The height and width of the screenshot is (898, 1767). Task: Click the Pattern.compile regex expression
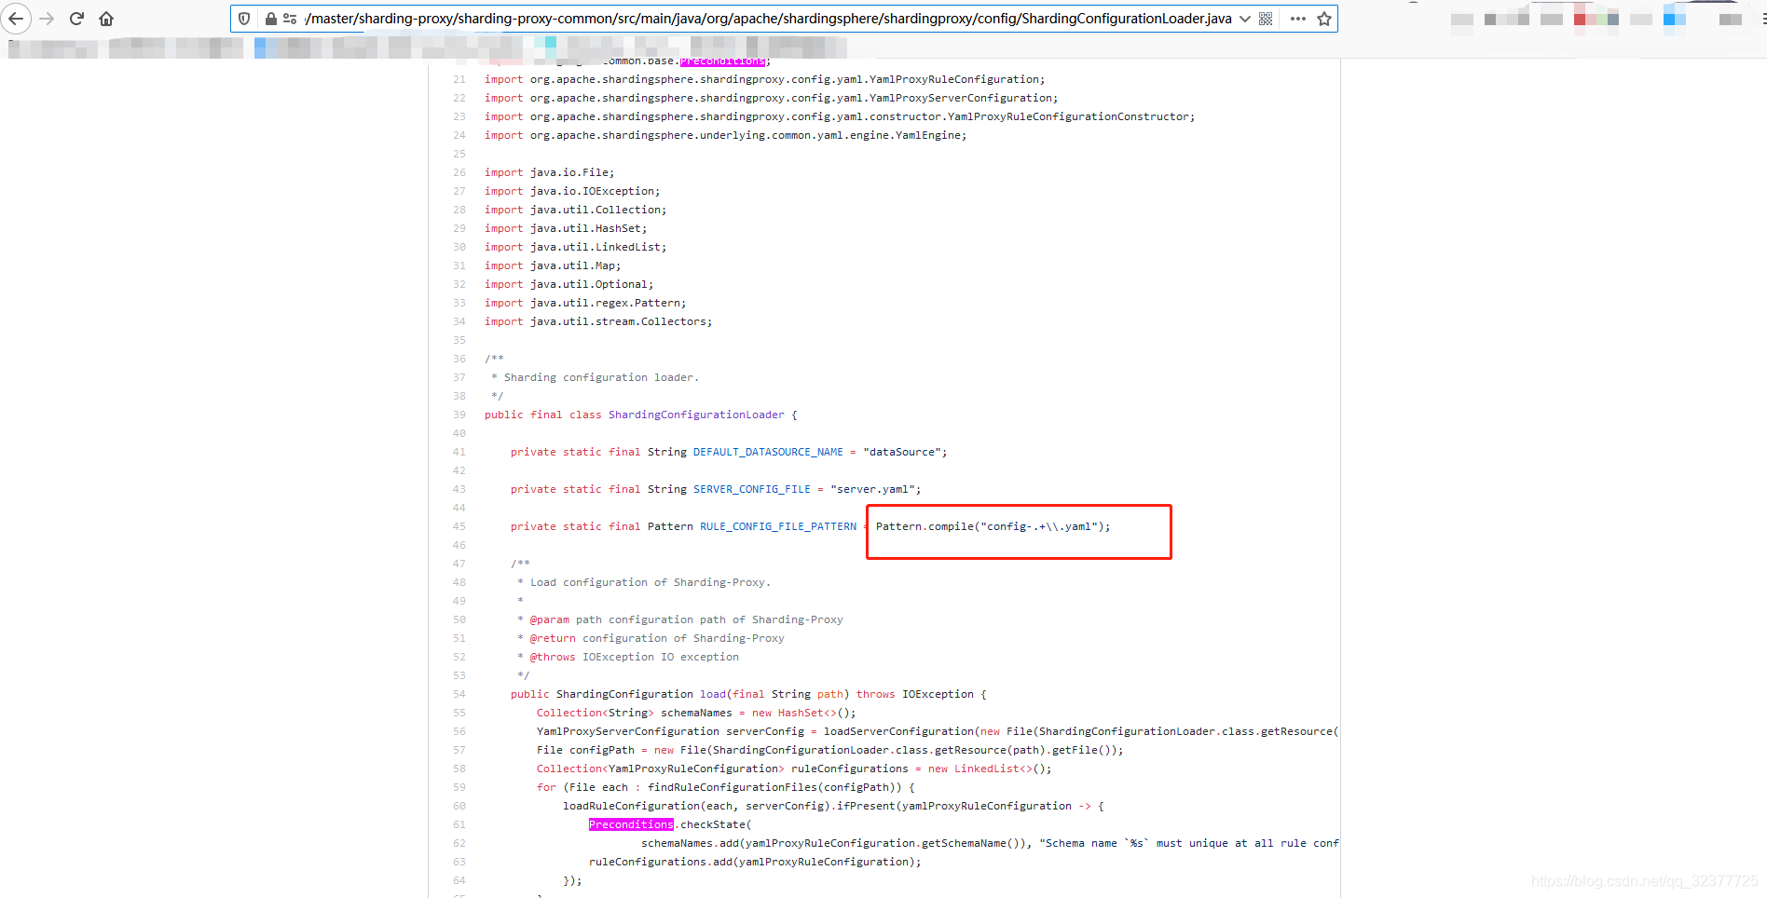(993, 526)
